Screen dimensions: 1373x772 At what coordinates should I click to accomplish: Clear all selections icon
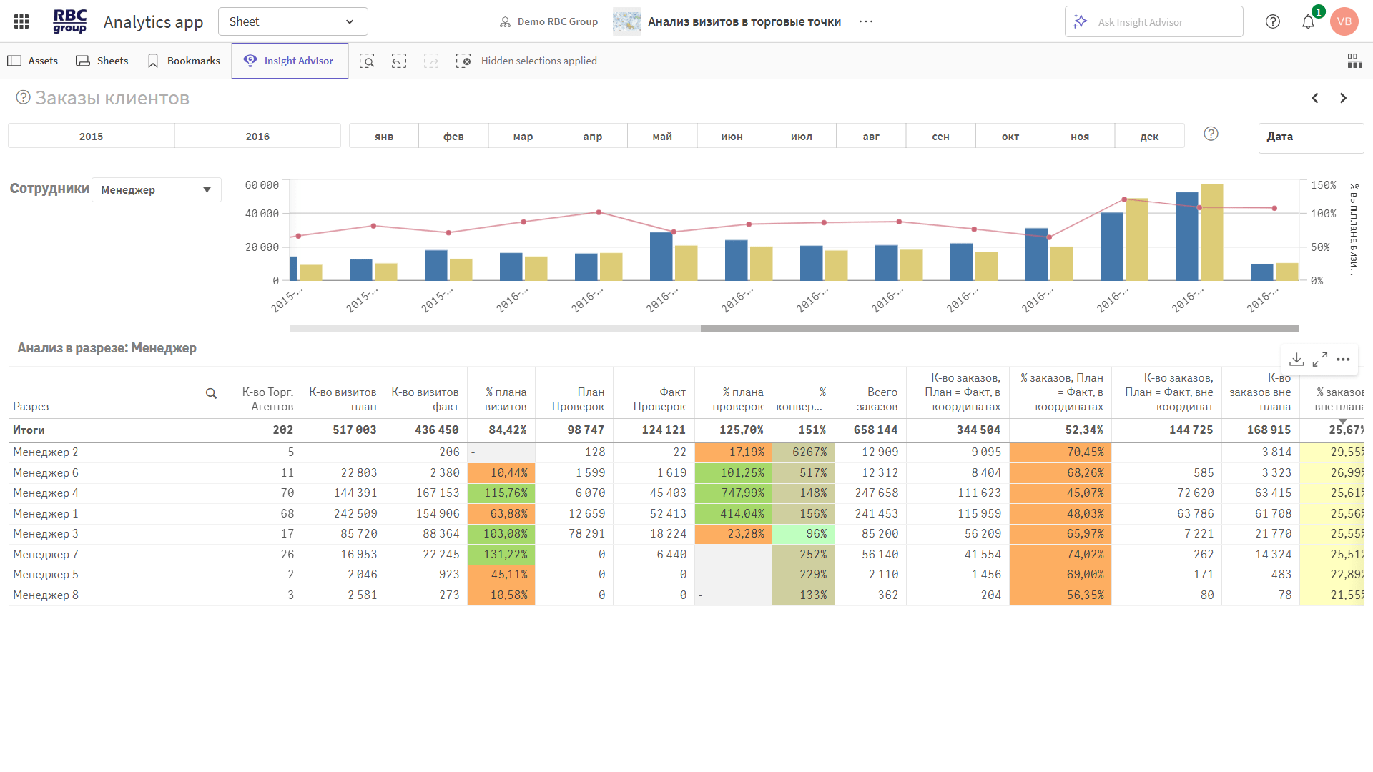(463, 61)
